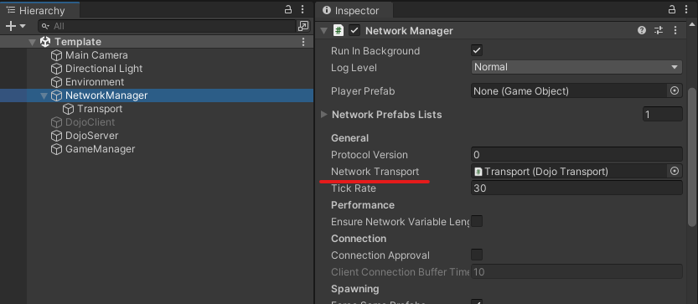Click the GameManager cube icon

click(56, 149)
